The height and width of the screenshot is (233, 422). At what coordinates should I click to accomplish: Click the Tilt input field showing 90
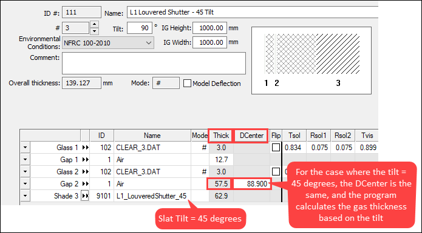tap(140, 28)
